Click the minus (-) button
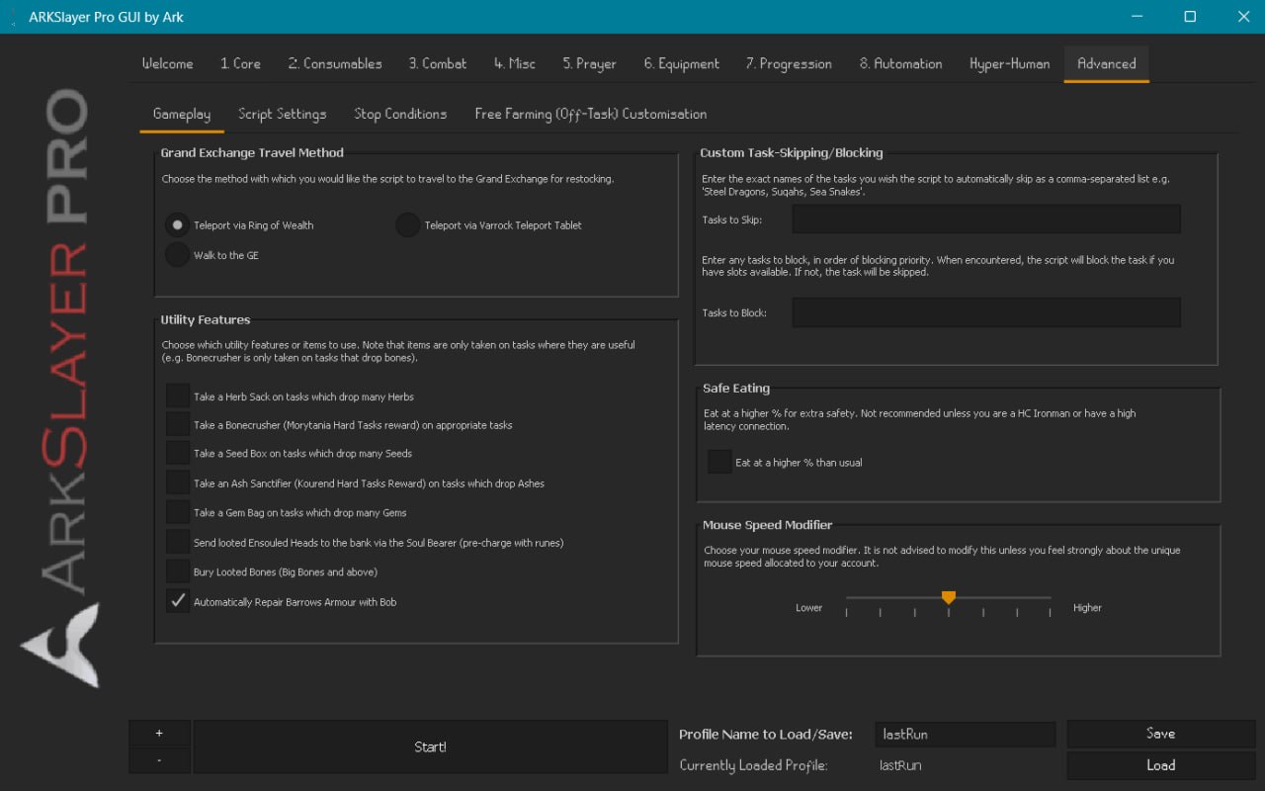The height and width of the screenshot is (791, 1265). pyautogui.click(x=159, y=760)
